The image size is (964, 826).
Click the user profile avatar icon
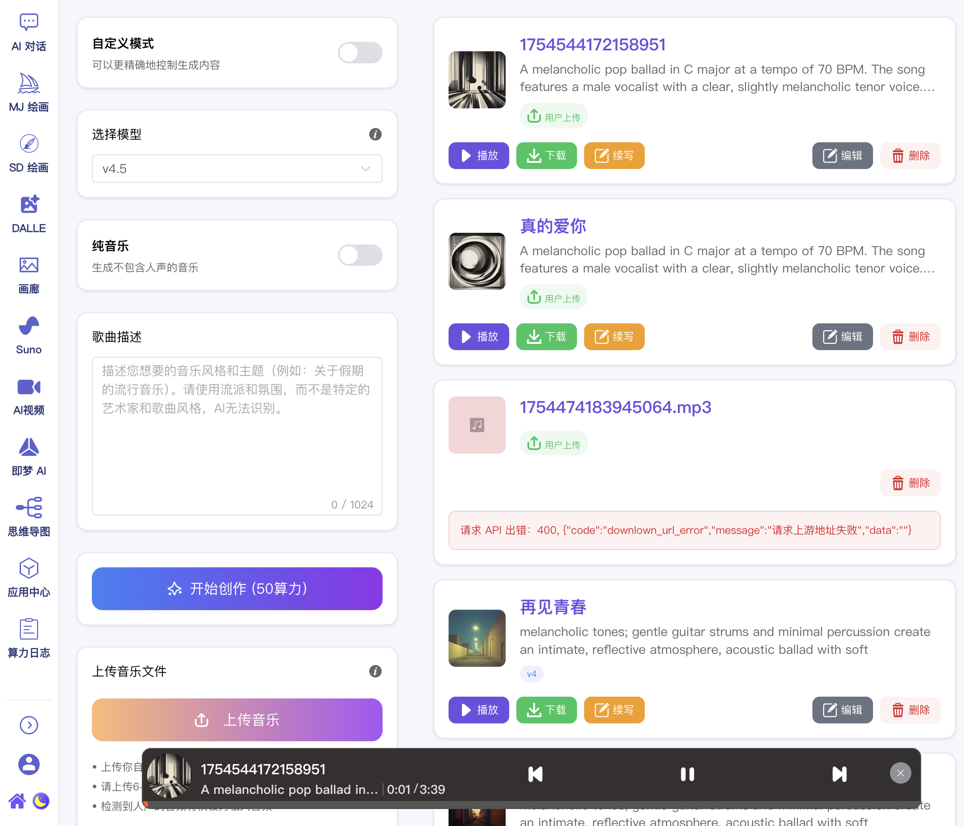(29, 764)
